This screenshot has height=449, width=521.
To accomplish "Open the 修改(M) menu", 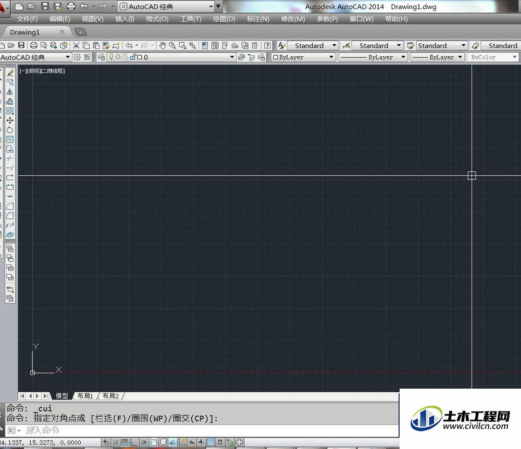I will (293, 19).
